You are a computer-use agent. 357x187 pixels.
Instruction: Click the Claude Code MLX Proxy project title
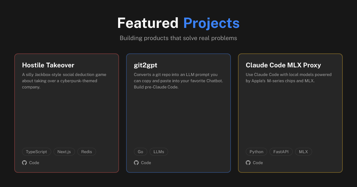point(283,65)
